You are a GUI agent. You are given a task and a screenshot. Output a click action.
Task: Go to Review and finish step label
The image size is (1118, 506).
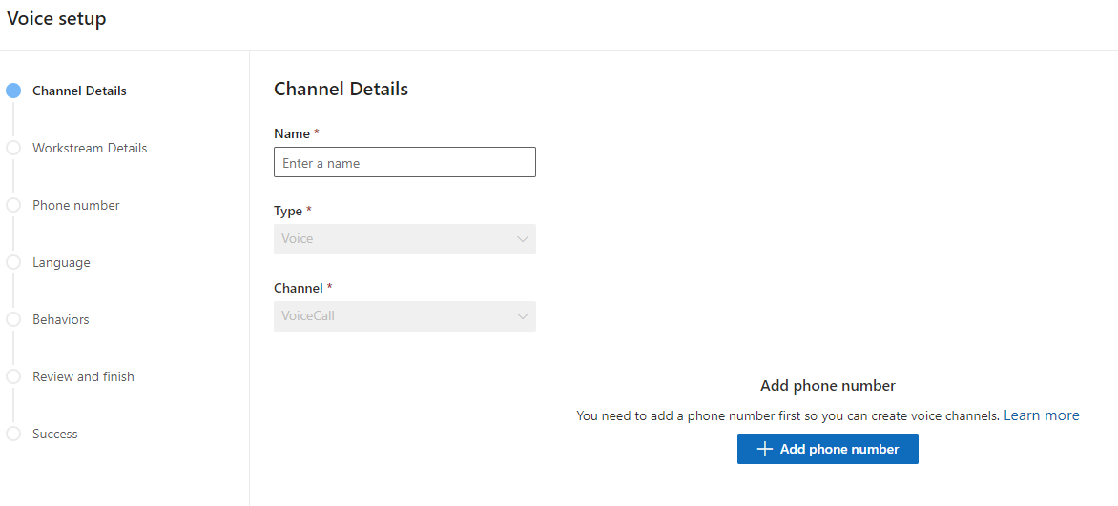[83, 376]
